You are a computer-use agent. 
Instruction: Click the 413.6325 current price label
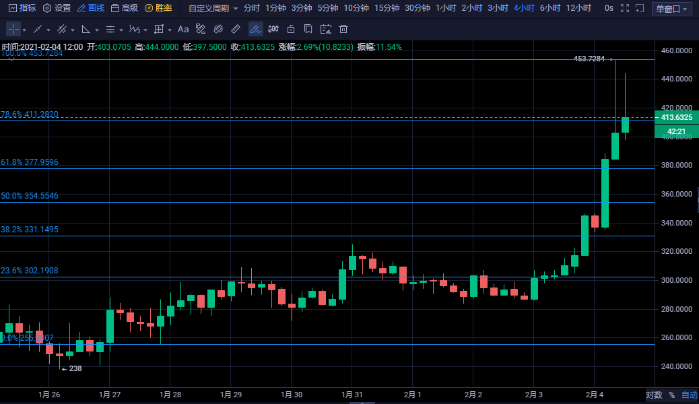677,117
